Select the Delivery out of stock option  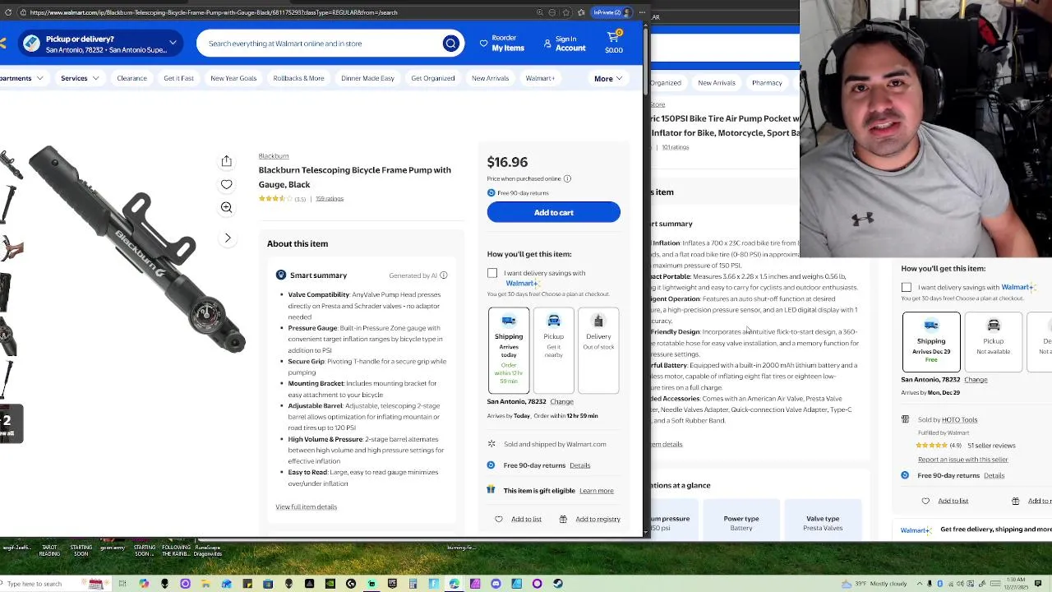point(598,350)
